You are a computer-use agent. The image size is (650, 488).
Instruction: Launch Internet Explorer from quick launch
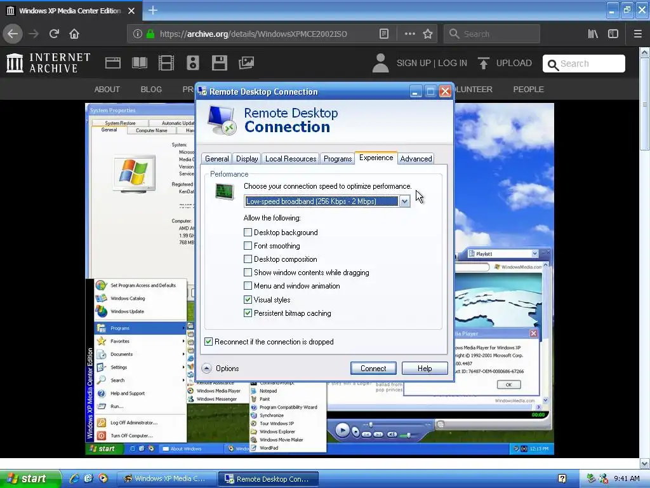[75, 478]
